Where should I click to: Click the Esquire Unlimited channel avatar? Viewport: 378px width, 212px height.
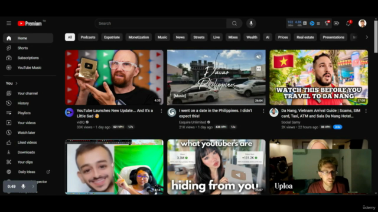172,112
